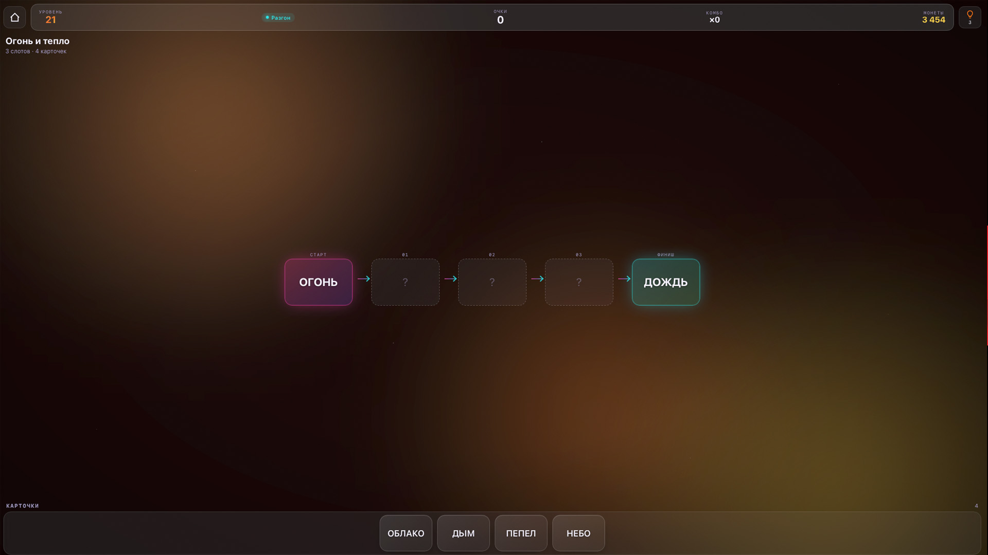The image size is (988, 555).
Task: Pick the ДЫМ card
Action: point(463,533)
